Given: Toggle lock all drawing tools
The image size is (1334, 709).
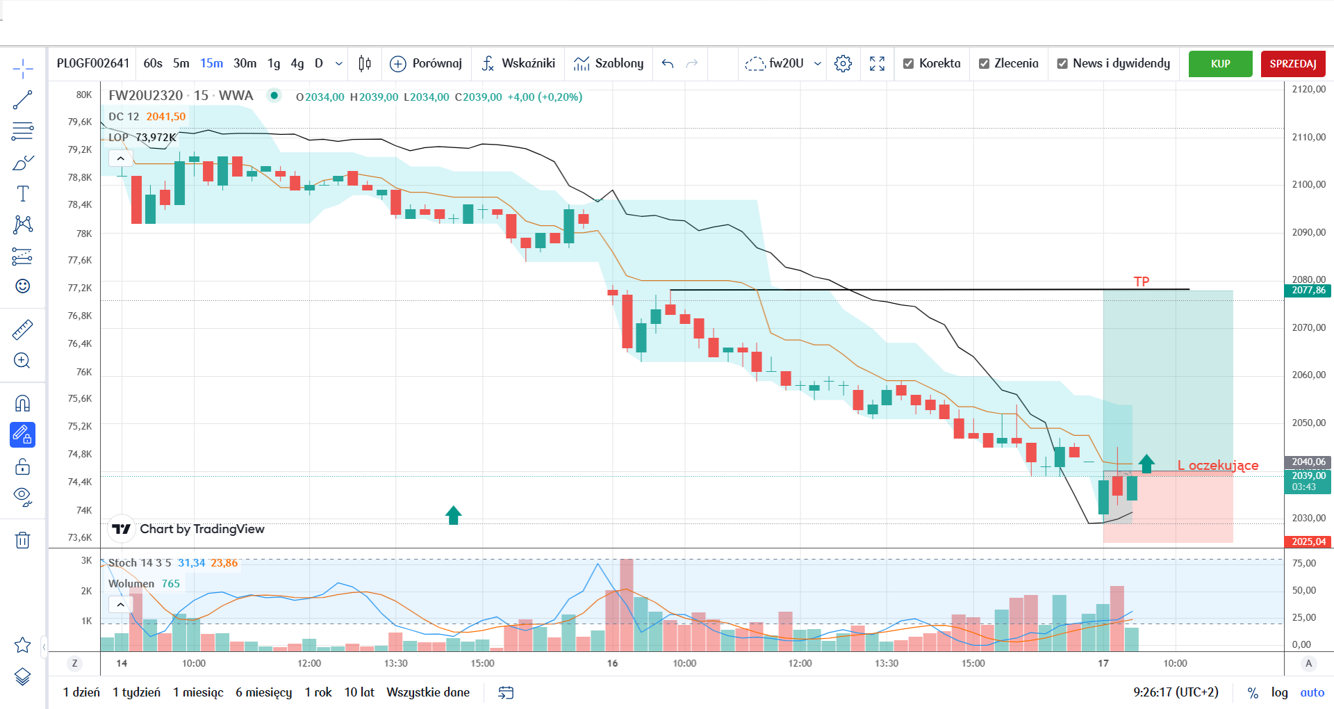Looking at the screenshot, I should pos(23,466).
